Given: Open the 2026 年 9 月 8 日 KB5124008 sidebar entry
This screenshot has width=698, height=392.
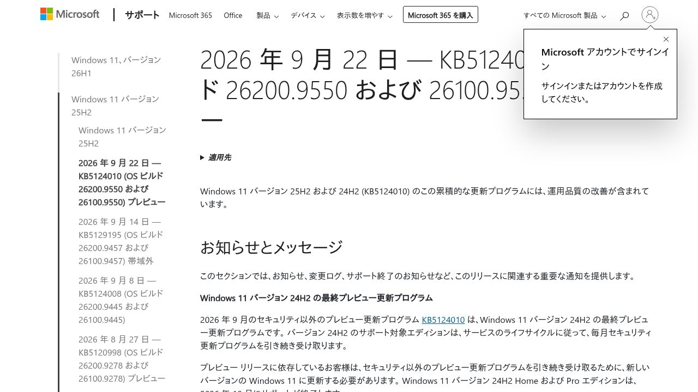Looking at the screenshot, I should pyautogui.click(x=121, y=300).
